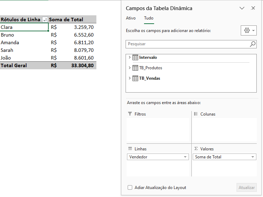Enable Adiar Atualização do Layout checkbox
This screenshot has width=263, height=197.
tap(130, 188)
